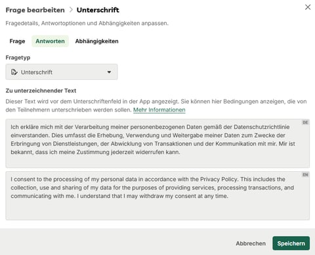The image size is (315, 255).
Task: Click the Speichern button
Action: (x=291, y=243)
